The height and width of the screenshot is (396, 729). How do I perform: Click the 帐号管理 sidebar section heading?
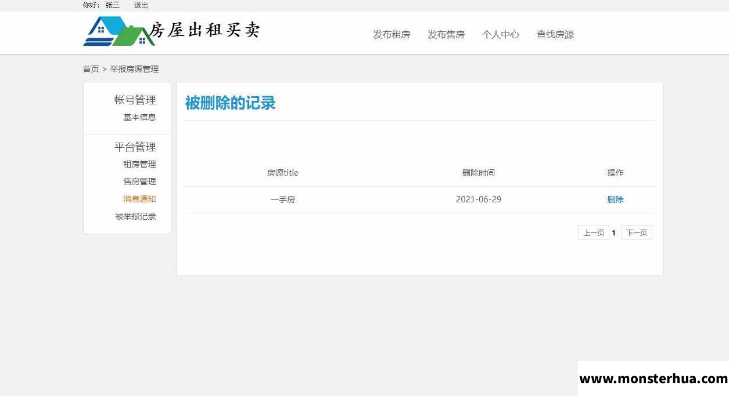(x=135, y=100)
